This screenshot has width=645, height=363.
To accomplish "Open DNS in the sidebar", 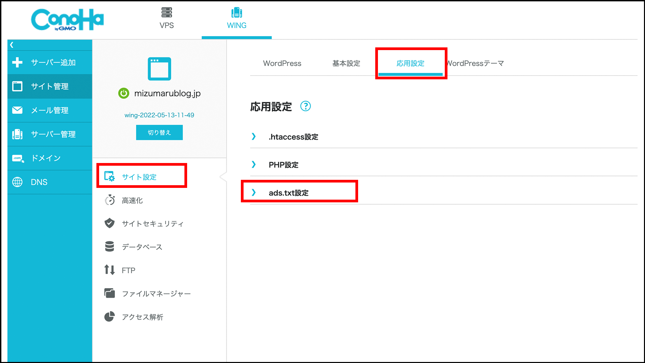I will (x=50, y=182).
